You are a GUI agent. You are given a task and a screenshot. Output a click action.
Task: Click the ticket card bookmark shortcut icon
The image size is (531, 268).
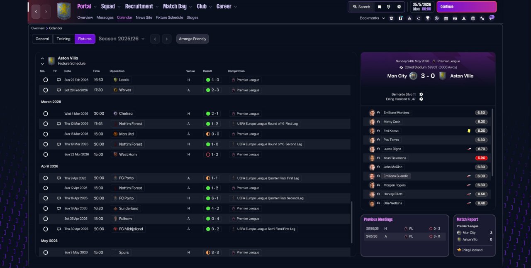[455, 18]
